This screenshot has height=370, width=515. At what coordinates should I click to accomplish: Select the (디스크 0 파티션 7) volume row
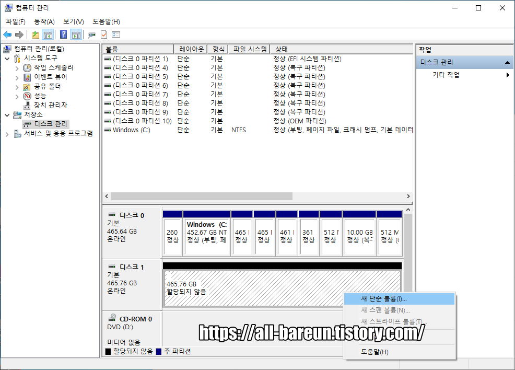[x=258, y=94]
